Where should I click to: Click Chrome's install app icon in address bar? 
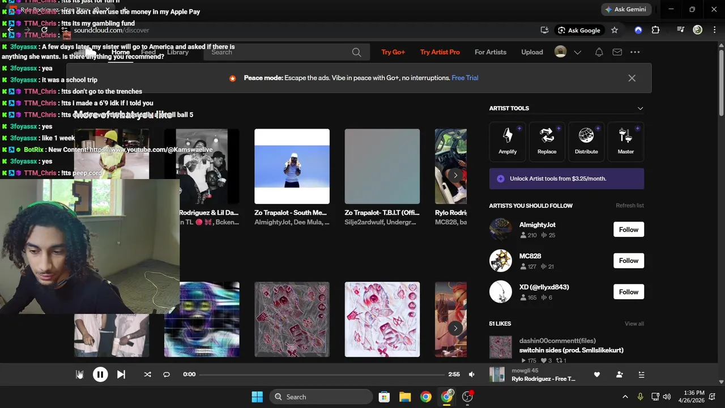tap(544, 30)
